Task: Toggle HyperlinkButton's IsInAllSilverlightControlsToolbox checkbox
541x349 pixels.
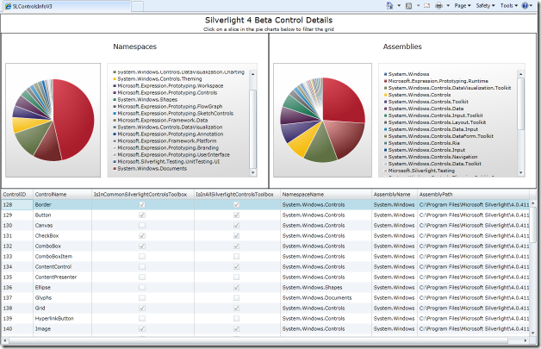Action: pyautogui.click(x=236, y=319)
